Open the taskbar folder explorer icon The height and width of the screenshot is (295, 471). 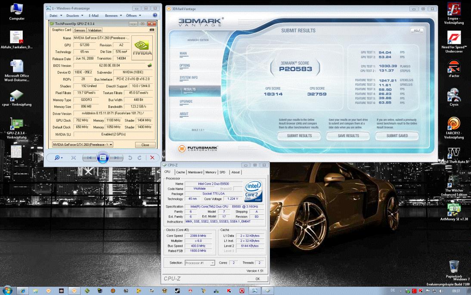coord(35,291)
